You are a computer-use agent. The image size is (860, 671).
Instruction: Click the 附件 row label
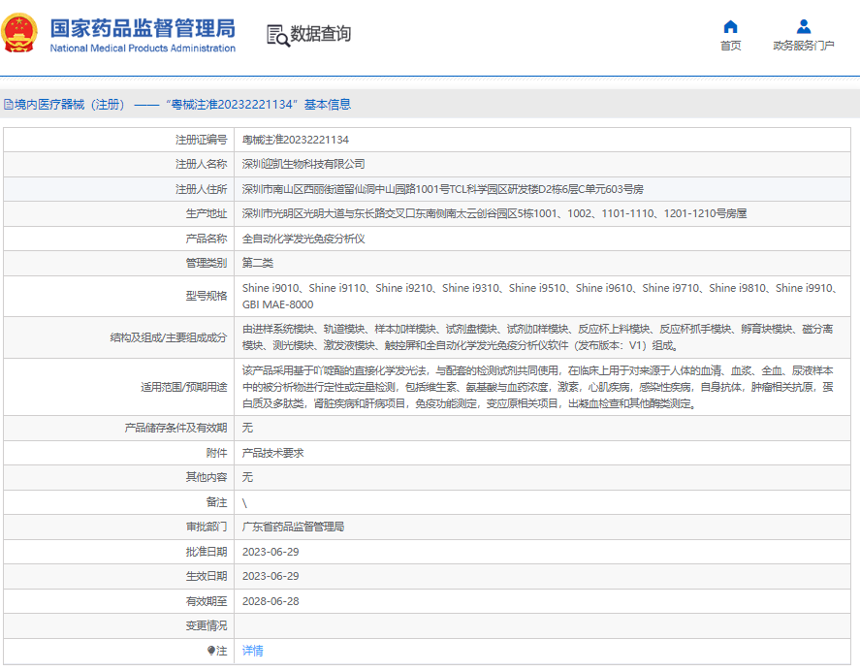[x=216, y=453]
